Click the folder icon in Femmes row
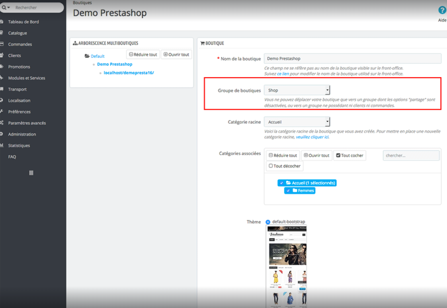The width and height of the screenshot is (447, 308). coord(295,191)
